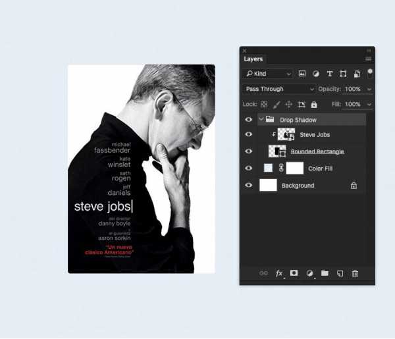Open the Layers panel options menu
This screenshot has width=395, height=339.
tap(369, 59)
